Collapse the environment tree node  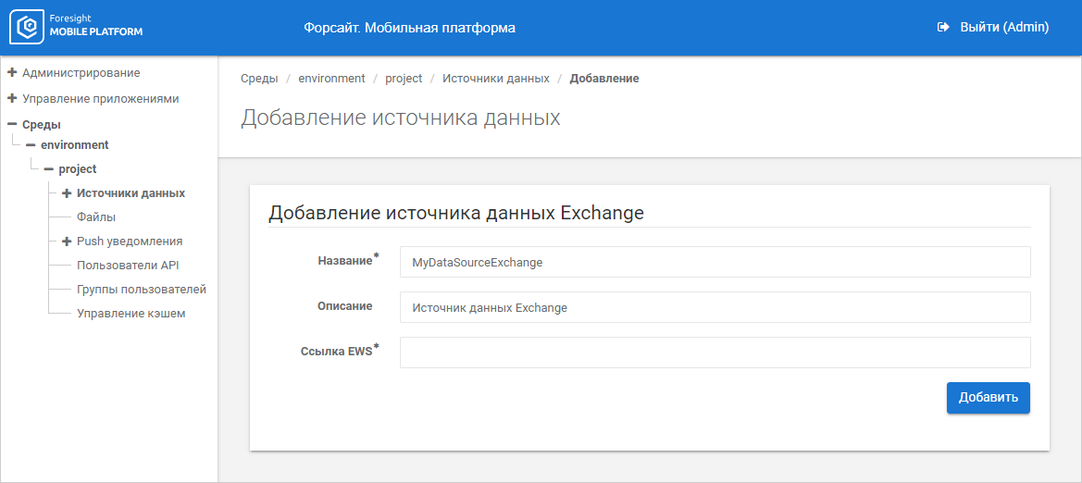pyautogui.click(x=31, y=145)
